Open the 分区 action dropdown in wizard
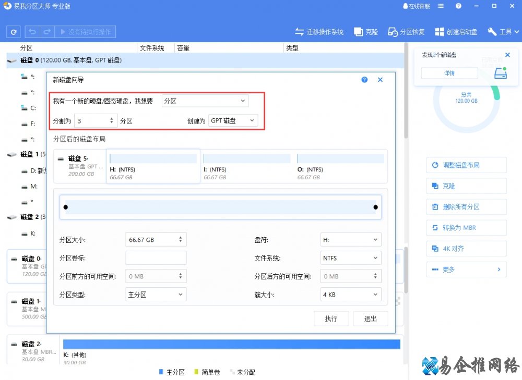Screen dimensions: 522x380 (x=205, y=100)
